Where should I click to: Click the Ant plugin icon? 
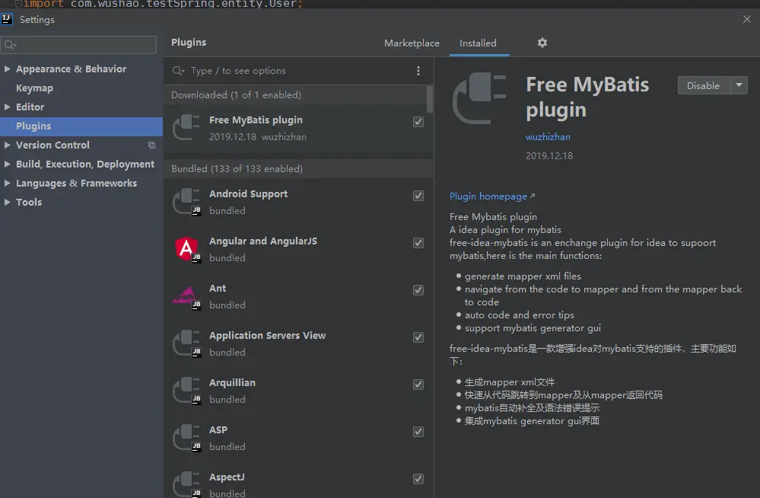click(186, 296)
